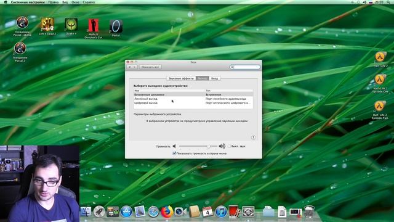This screenshot has height=222, width=394.
Task: Select Mafia II Director's Cut desktop icon
Action: 93,28
